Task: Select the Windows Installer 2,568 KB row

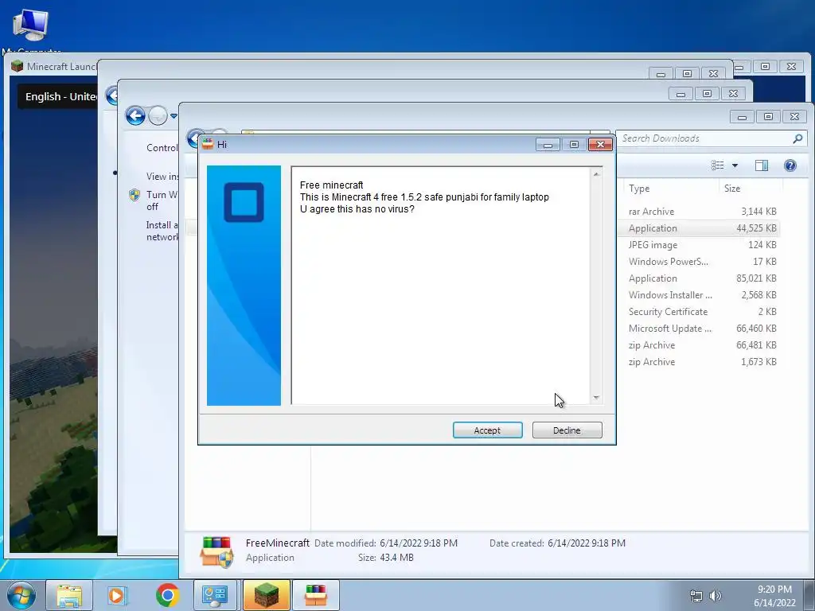Action: tap(702, 294)
